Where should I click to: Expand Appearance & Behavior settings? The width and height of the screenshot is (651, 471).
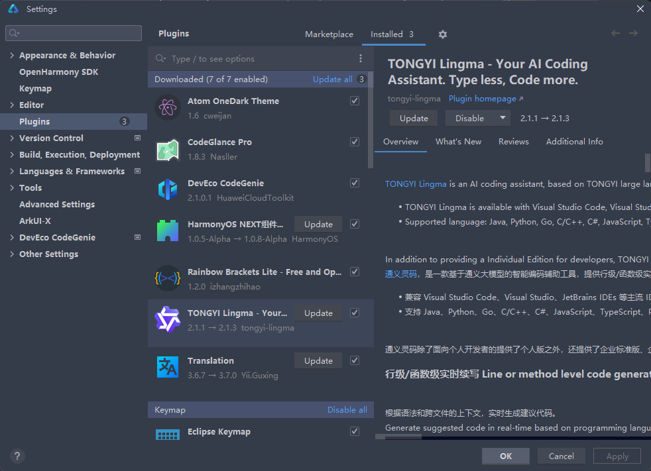[x=12, y=55]
